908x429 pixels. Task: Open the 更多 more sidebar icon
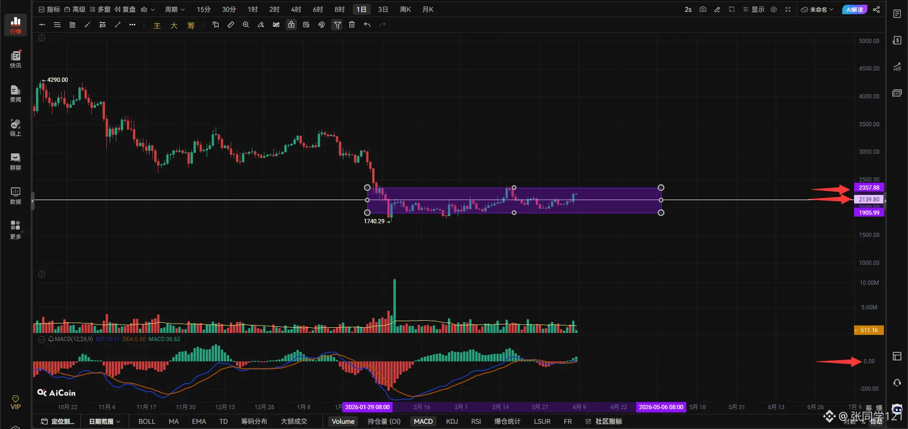[16, 230]
